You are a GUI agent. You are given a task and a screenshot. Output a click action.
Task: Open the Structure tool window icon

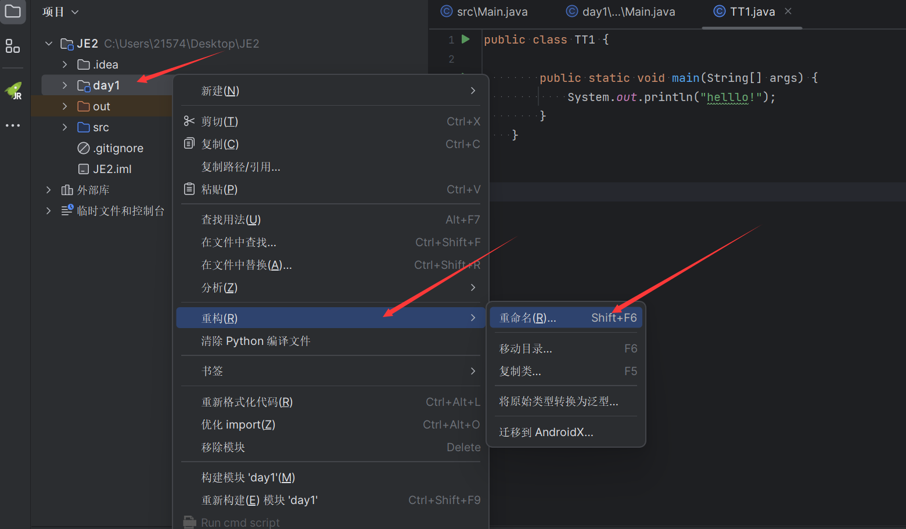point(13,46)
